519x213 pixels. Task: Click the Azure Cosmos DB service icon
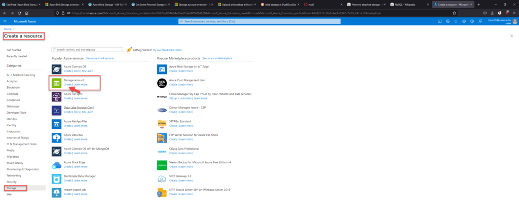pos(56,69)
